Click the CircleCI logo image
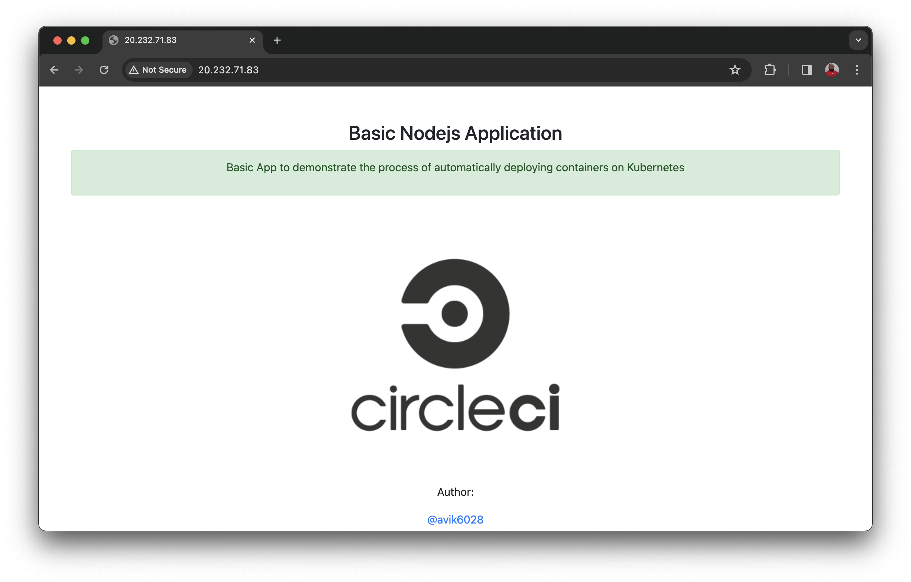This screenshot has height=582, width=911. coord(455,344)
